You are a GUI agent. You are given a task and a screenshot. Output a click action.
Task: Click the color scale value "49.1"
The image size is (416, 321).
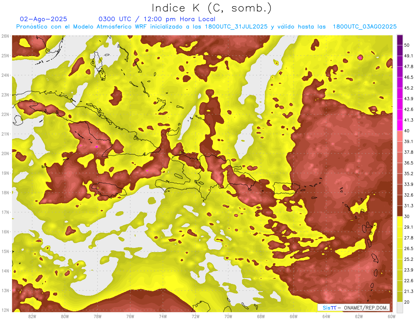point(409,56)
